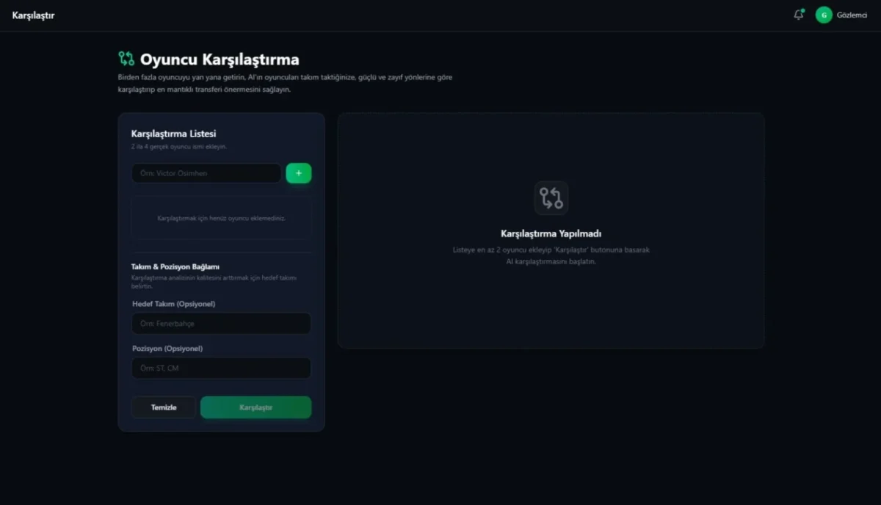Add player with the green plus button
Screen dimensions: 881x505
point(299,173)
